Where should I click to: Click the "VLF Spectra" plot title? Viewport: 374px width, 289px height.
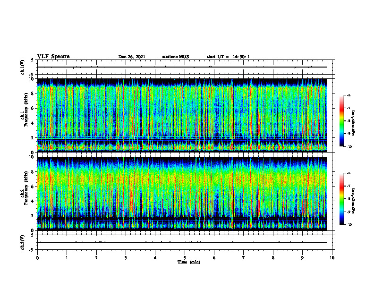pyautogui.click(x=54, y=57)
